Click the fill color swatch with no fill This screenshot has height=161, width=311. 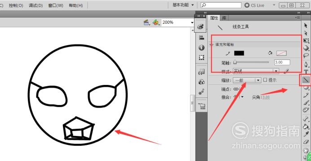281,53
